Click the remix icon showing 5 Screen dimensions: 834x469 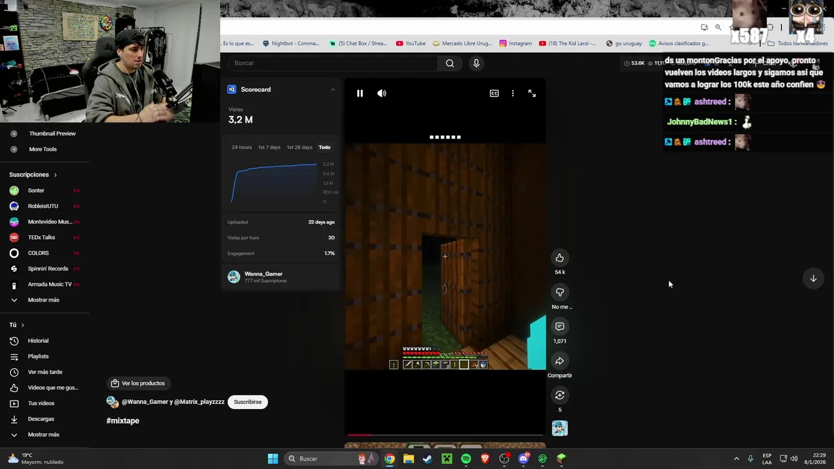560,395
